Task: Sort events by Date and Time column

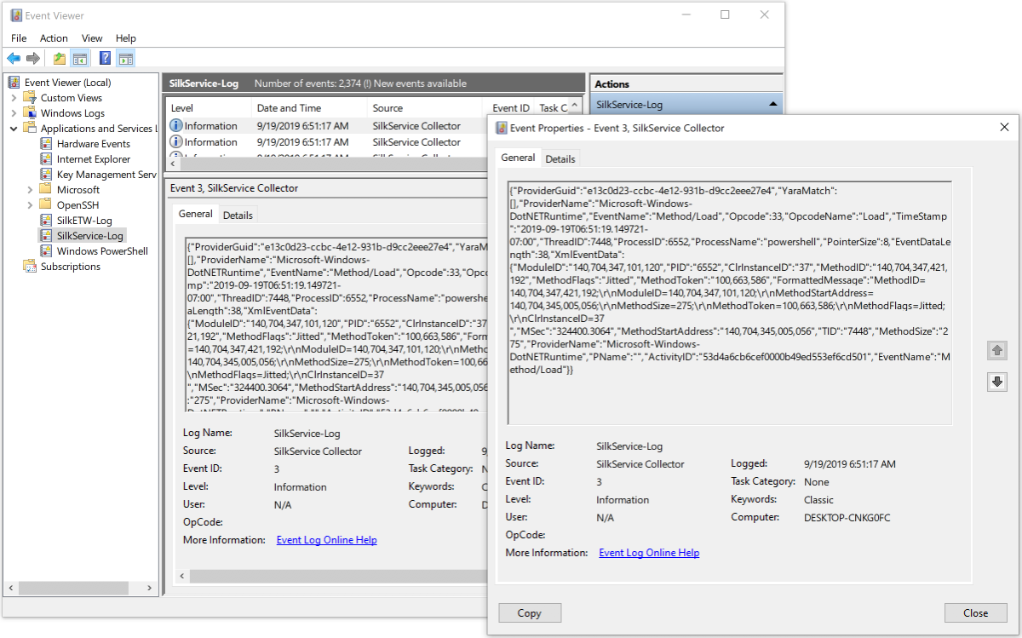Action: tap(310, 108)
